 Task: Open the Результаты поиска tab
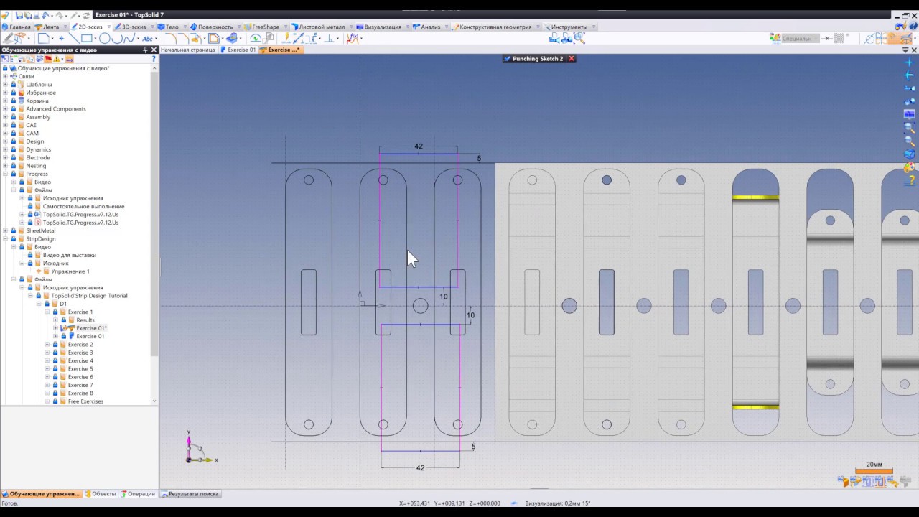click(190, 494)
